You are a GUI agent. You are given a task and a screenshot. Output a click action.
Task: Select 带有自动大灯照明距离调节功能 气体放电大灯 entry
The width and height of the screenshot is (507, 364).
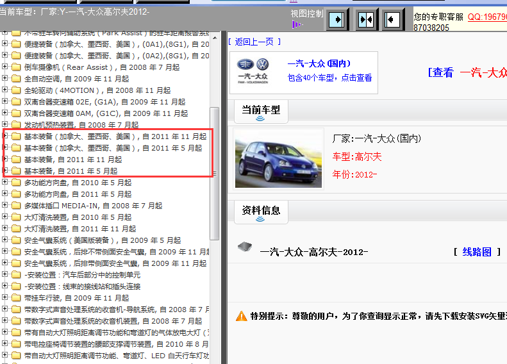click(117, 333)
